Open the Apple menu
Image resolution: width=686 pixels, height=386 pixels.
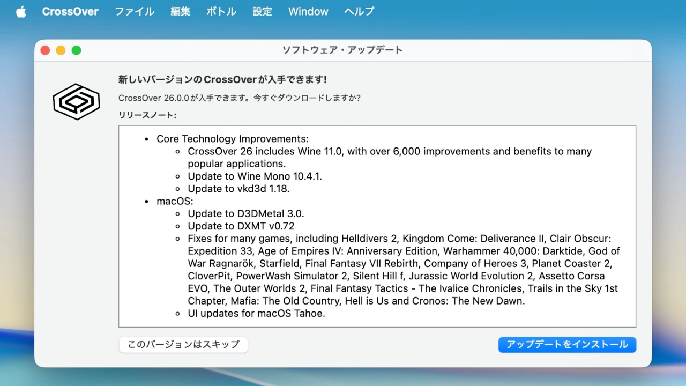[20, 11]
